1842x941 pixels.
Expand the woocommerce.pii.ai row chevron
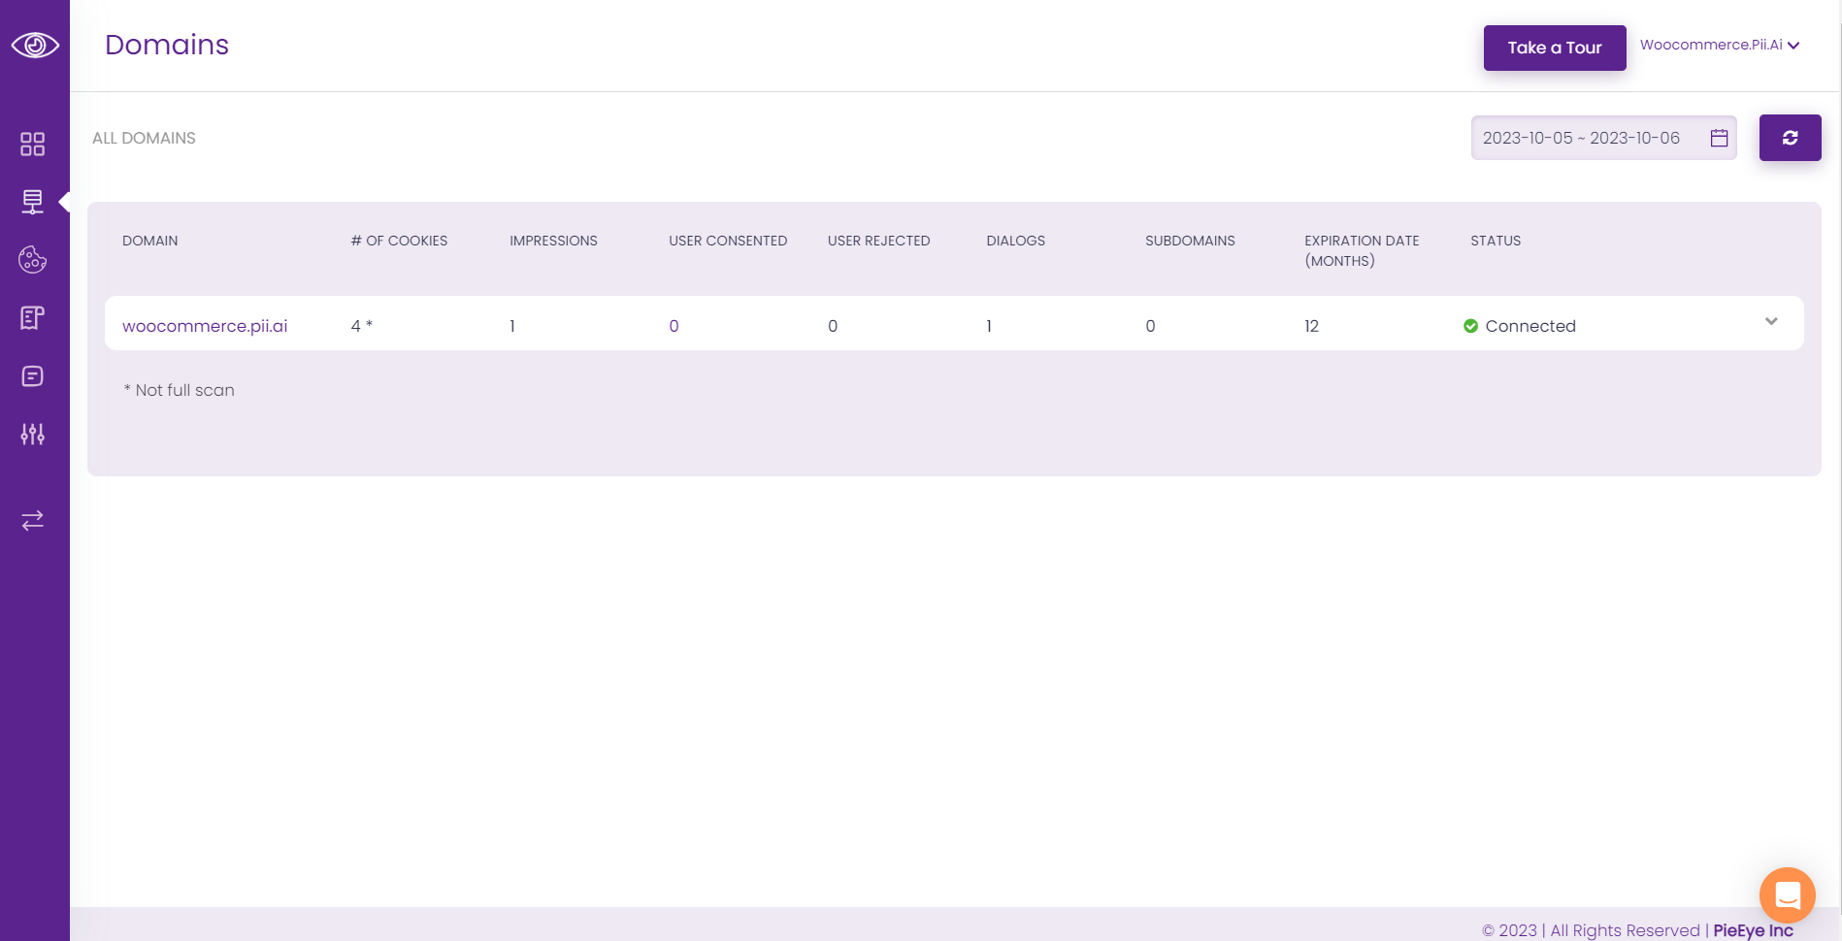tap(1771, 321)
